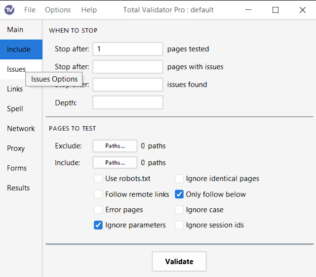Screen dimensions: 316x277
Task: Toggle Follow remote links checkbox
Action: coord(98,194)
